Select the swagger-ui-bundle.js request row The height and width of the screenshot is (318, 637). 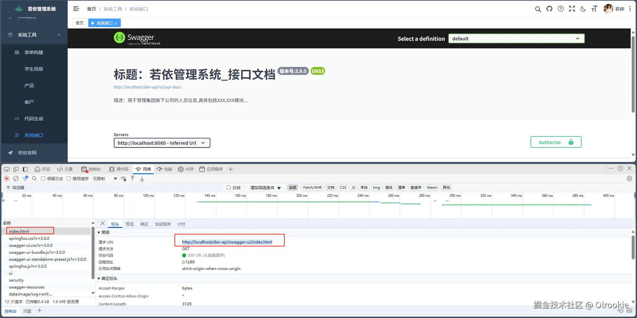click(x=46, y=252)
